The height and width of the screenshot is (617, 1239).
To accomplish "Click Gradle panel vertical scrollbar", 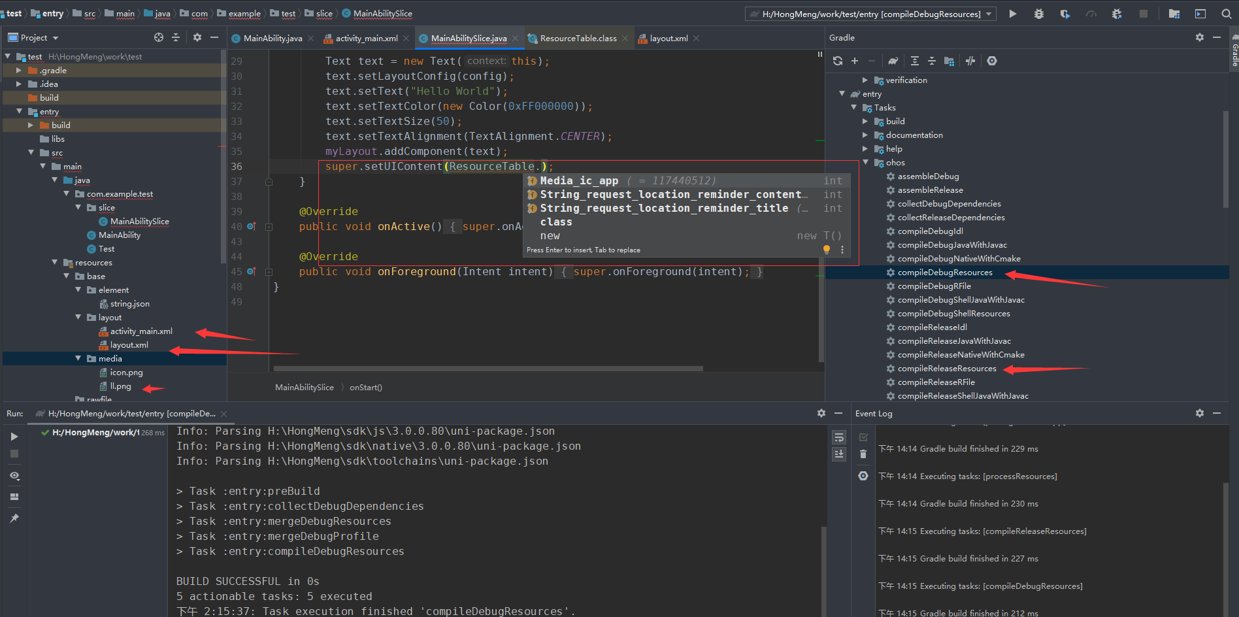I will coord(1226,160).
